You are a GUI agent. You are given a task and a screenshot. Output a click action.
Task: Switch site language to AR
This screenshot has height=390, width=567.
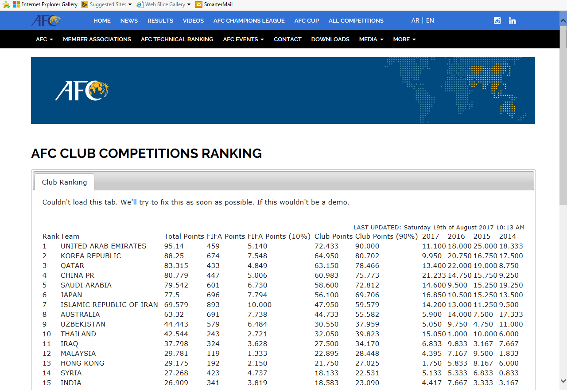[x=415, y=20]
